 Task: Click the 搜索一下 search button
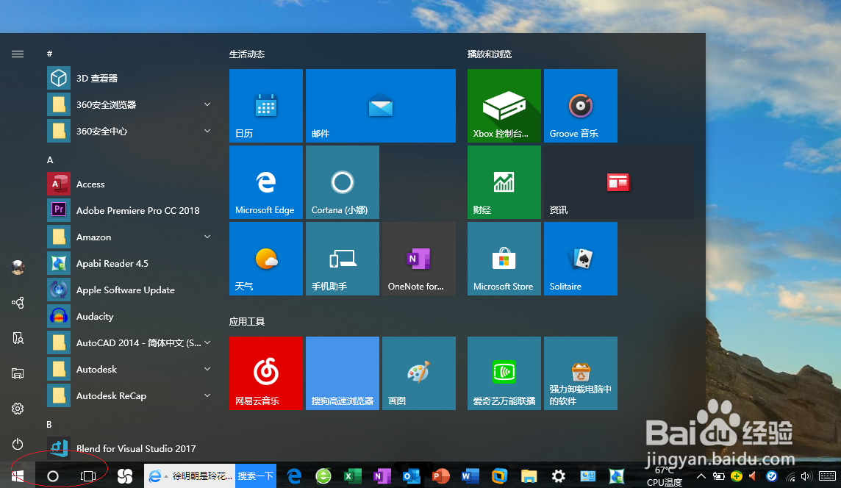[256, 476]
